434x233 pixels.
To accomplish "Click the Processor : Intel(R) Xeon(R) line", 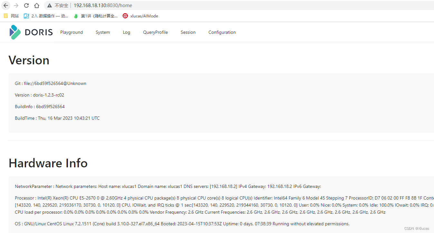I will point(224,198).
